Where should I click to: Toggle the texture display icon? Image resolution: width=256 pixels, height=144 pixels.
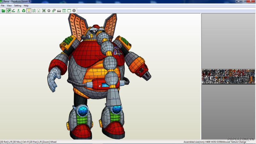pyautogui.click(x=9, y=11)
